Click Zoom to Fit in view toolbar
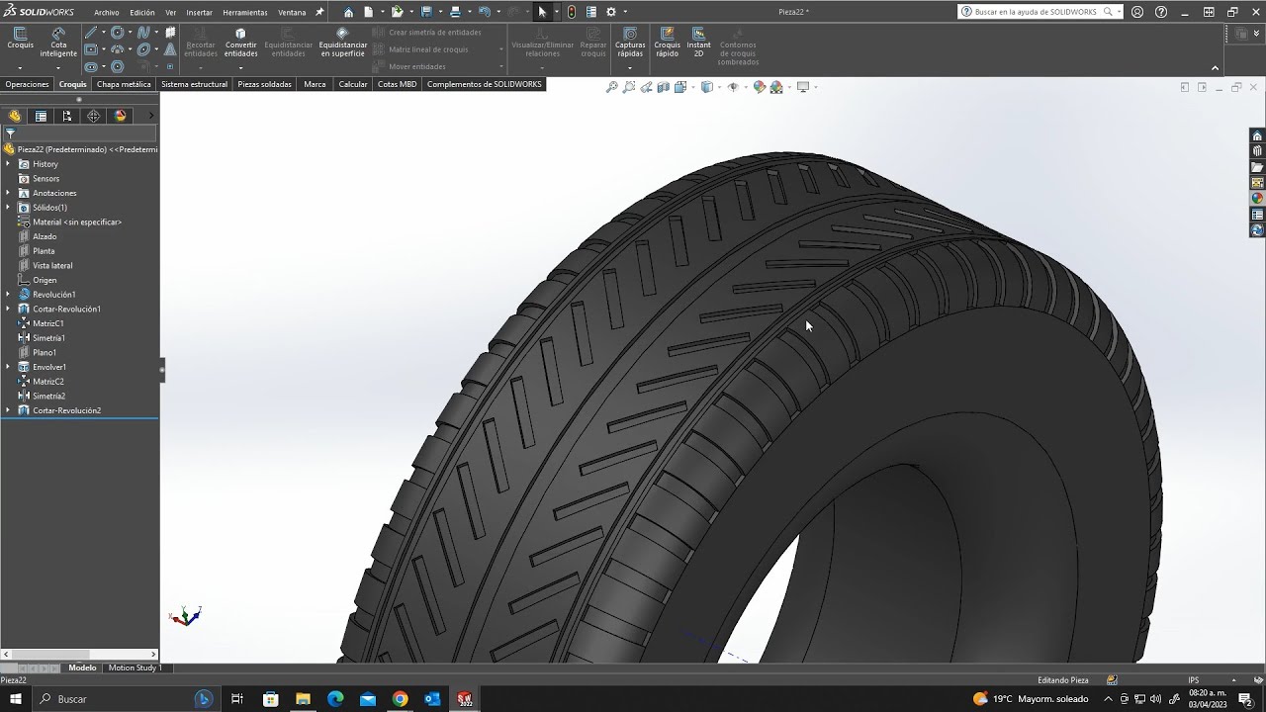Screen dimensions: 1266x712 (x=612, y=87)
